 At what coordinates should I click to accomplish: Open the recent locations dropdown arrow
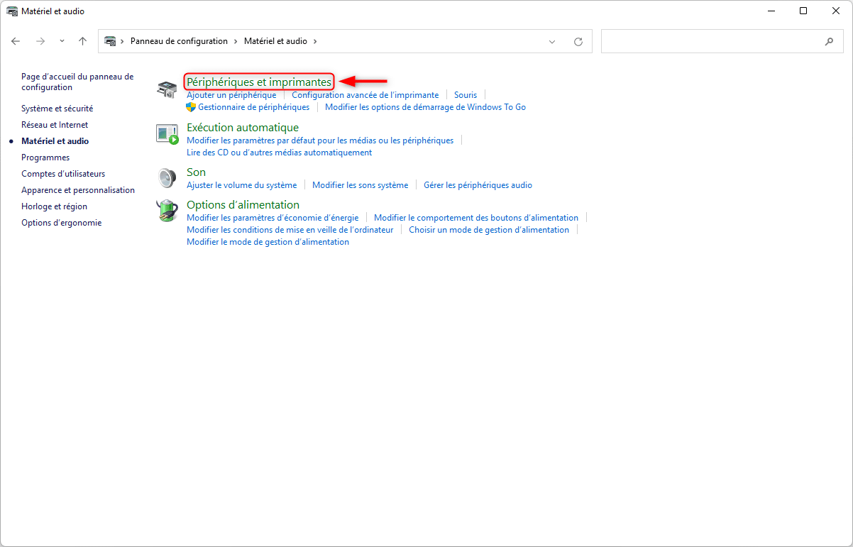(62, 41)
